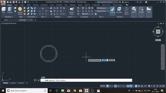Open the Express Tools ribbon tab
Viewport: 166px width, 93px height.
pyautogui.click(x=106, y=5)
